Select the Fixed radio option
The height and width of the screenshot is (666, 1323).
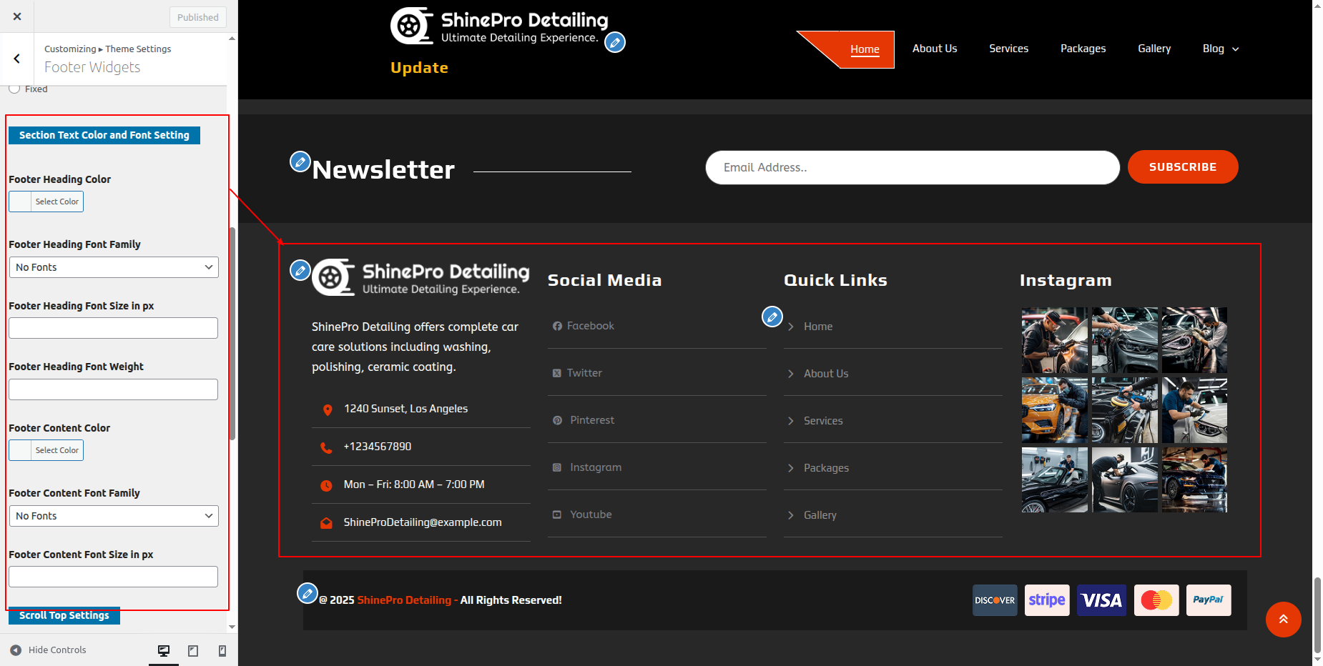point(14,89)
